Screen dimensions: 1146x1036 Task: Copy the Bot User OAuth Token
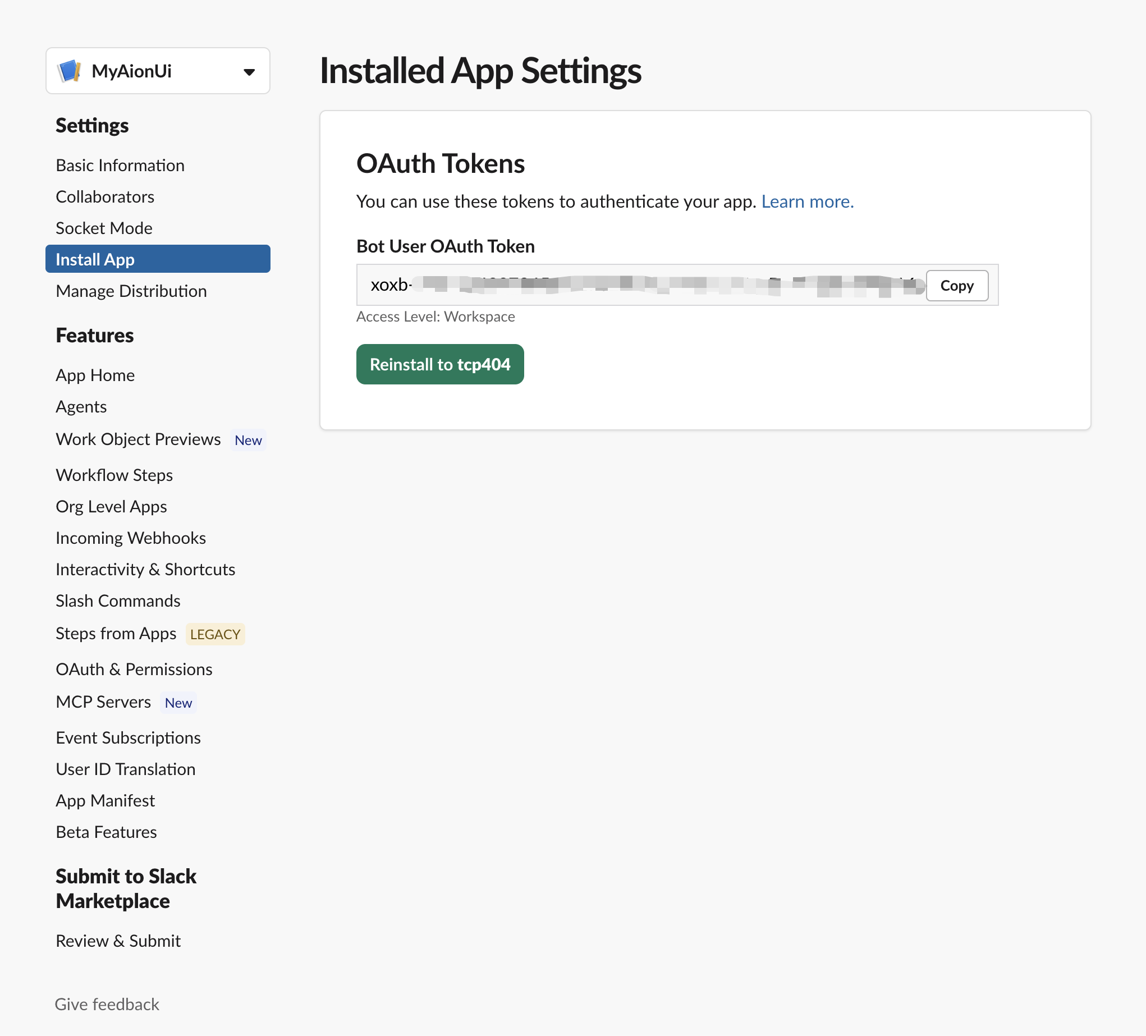(x=957, y=286)
